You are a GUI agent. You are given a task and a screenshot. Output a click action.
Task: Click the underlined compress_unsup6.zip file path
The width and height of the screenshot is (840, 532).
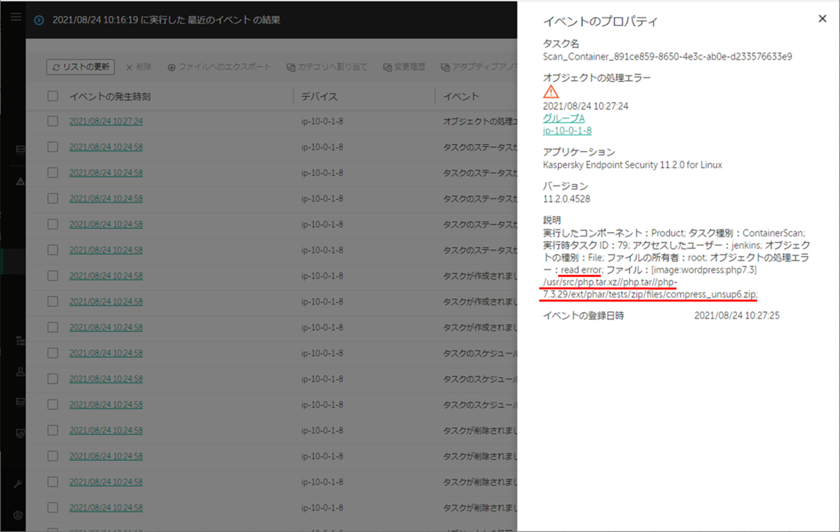pos(650,288)
